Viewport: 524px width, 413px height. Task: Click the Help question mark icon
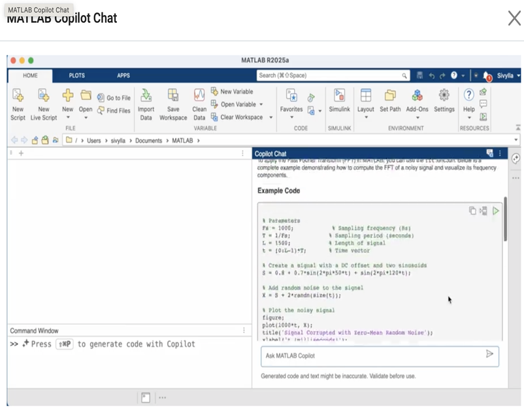tap(469, 95)
